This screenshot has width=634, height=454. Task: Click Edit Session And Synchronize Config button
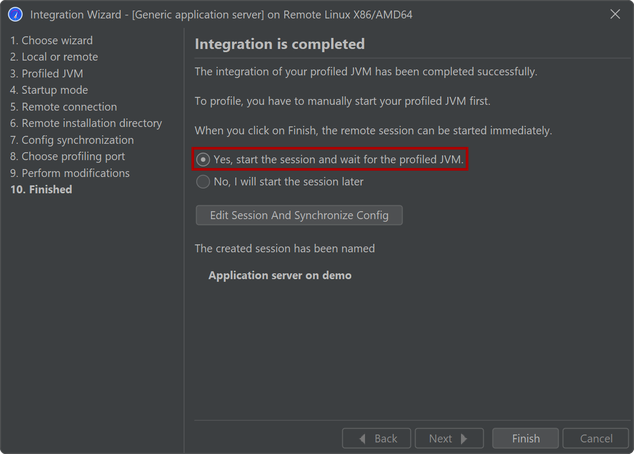tap(299, 215)
